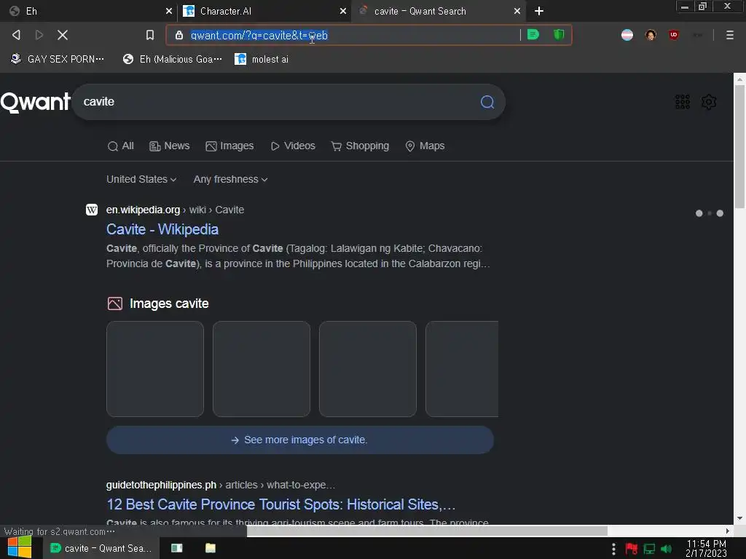This screenshot has width=746, height=559.
Task: Open the taskbar folder icon
Action: tap(211, 548)
